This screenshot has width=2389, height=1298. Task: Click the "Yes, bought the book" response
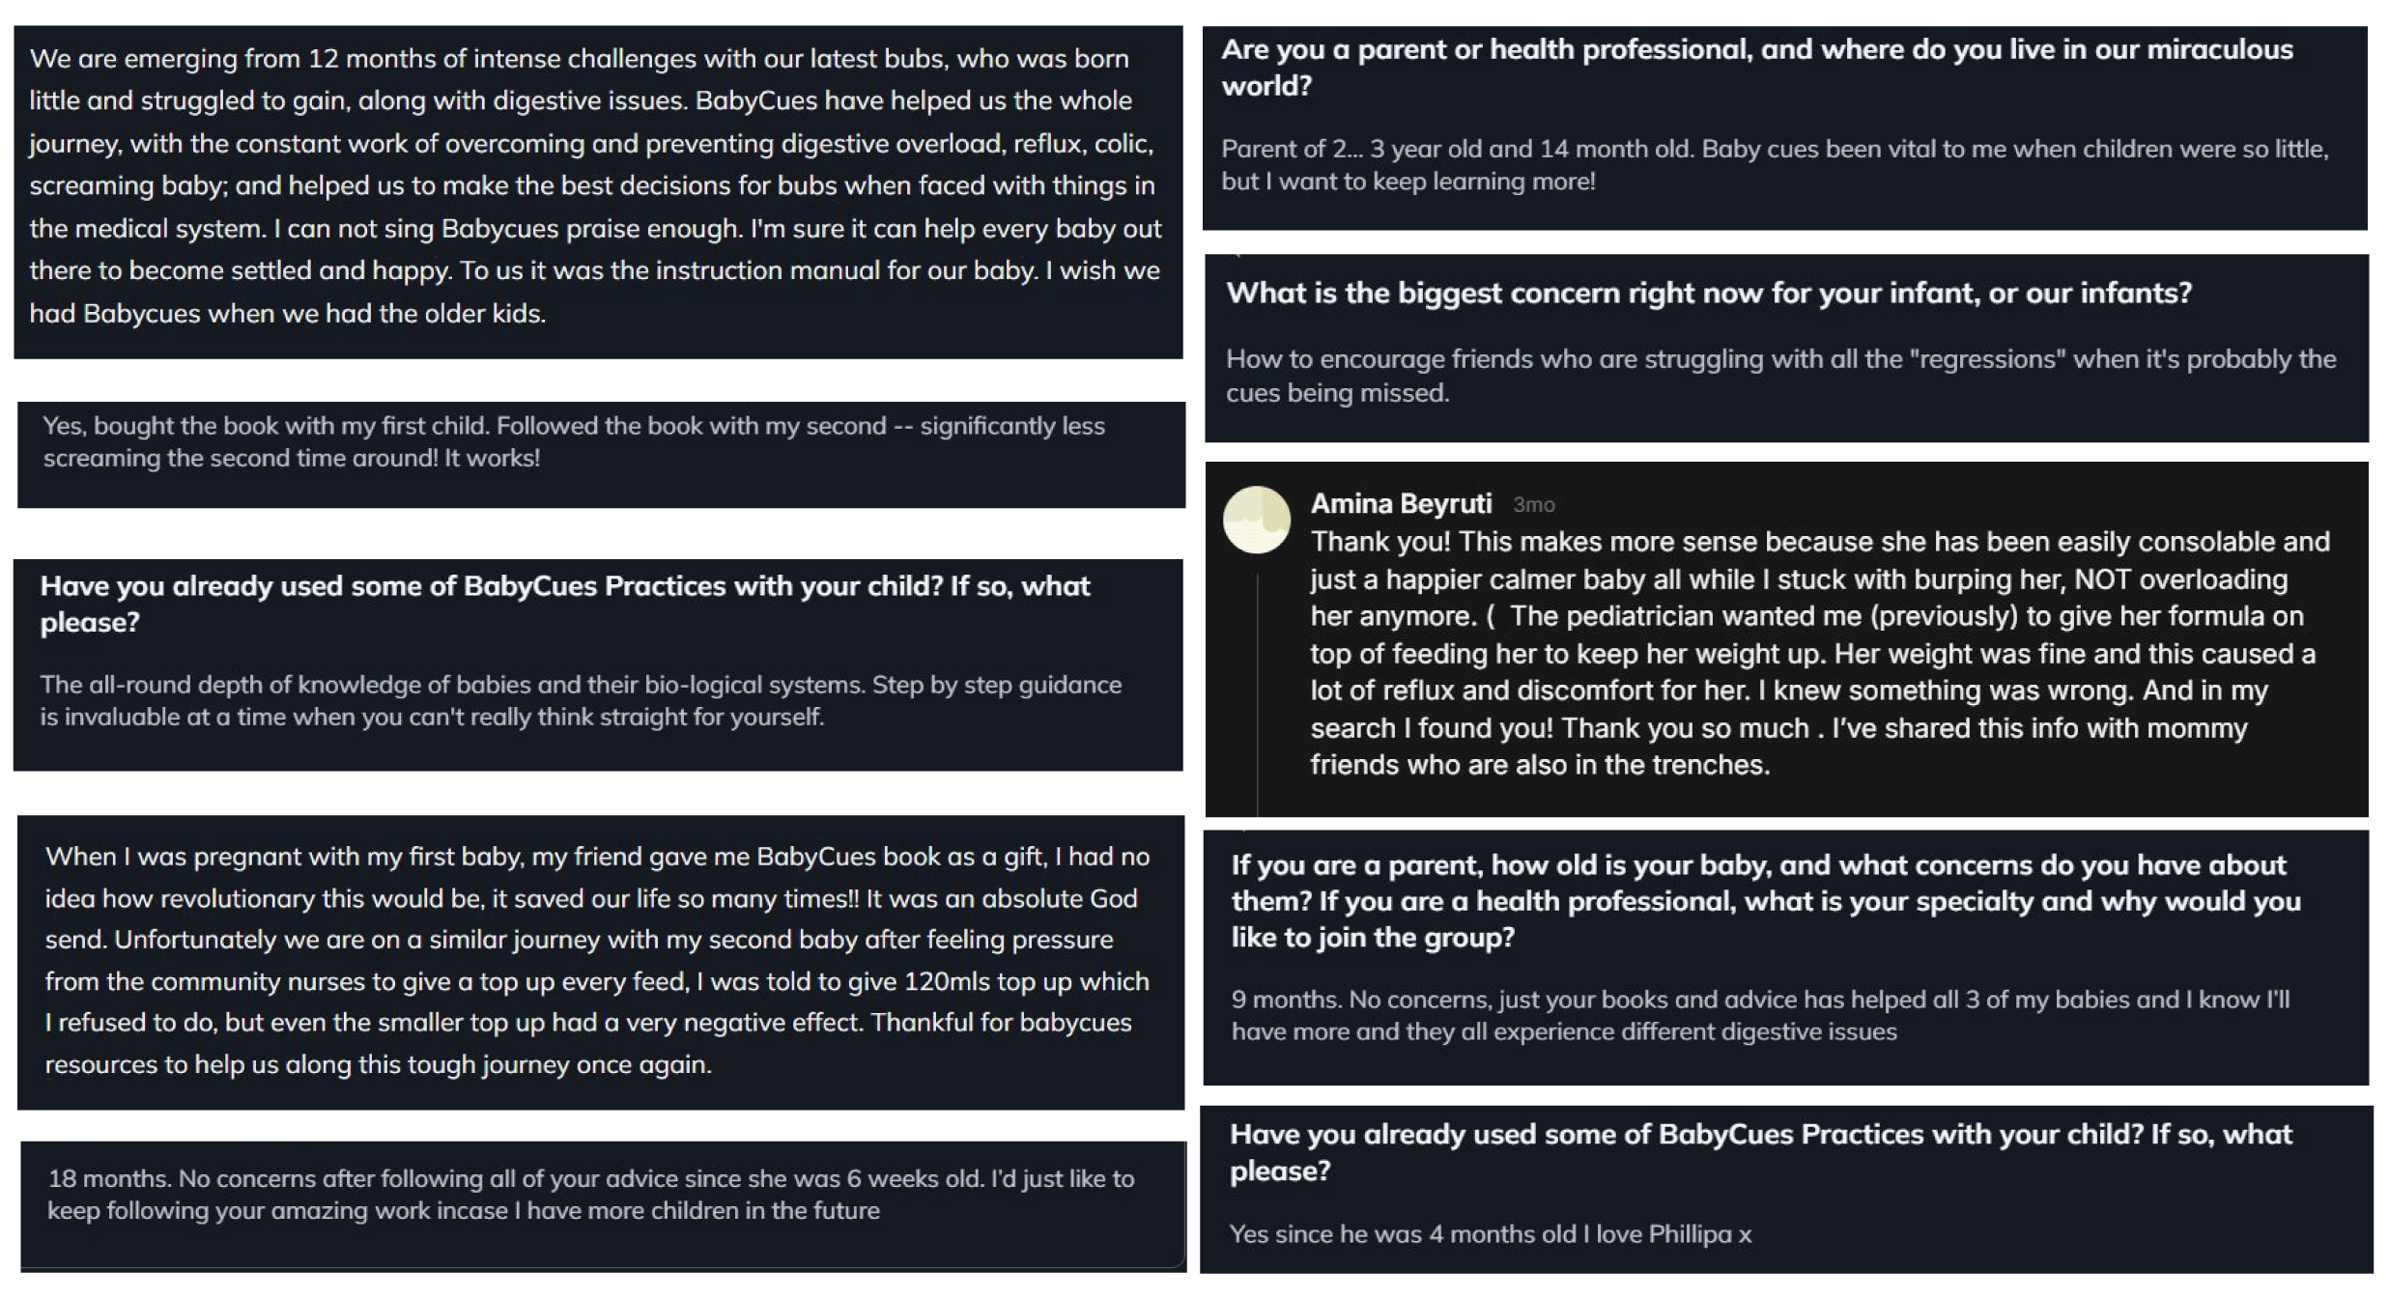click(573, 441)
